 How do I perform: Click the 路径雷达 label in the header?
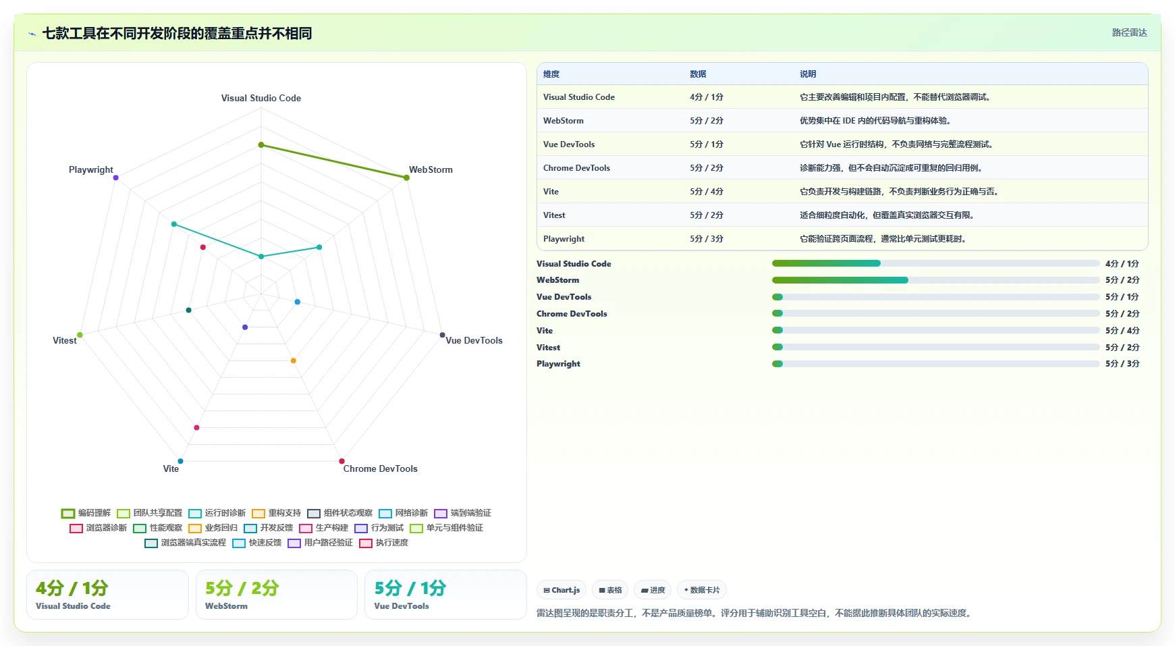pyautogui.click(x=1129, y=32)
